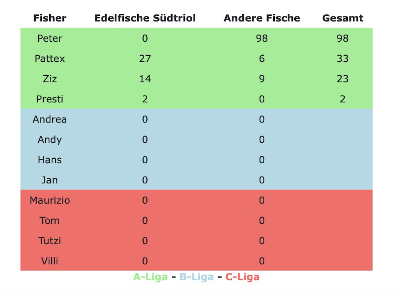406x294 pixels.
Task: Select the C-Liga legend label
Action: tap(242, 277)
